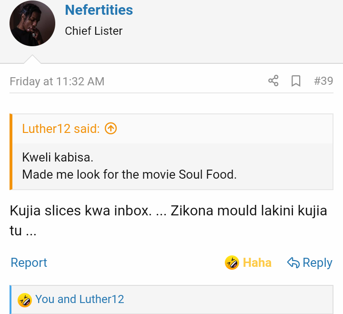Image resolution: width=343 pixels, height=314 pixels.
Task: Click the 'Chief Lister' user title
Action: point(94,31)
